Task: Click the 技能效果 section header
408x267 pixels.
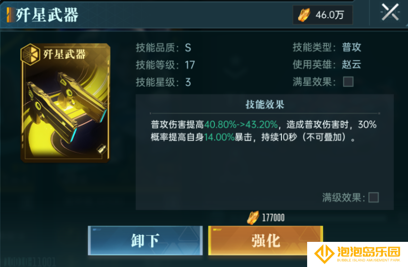Action: [x=265, y=105]
